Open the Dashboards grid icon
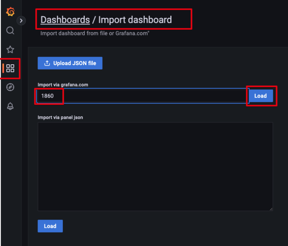Image resolution: width=288 pixels, height=246 pixels. 10,68
